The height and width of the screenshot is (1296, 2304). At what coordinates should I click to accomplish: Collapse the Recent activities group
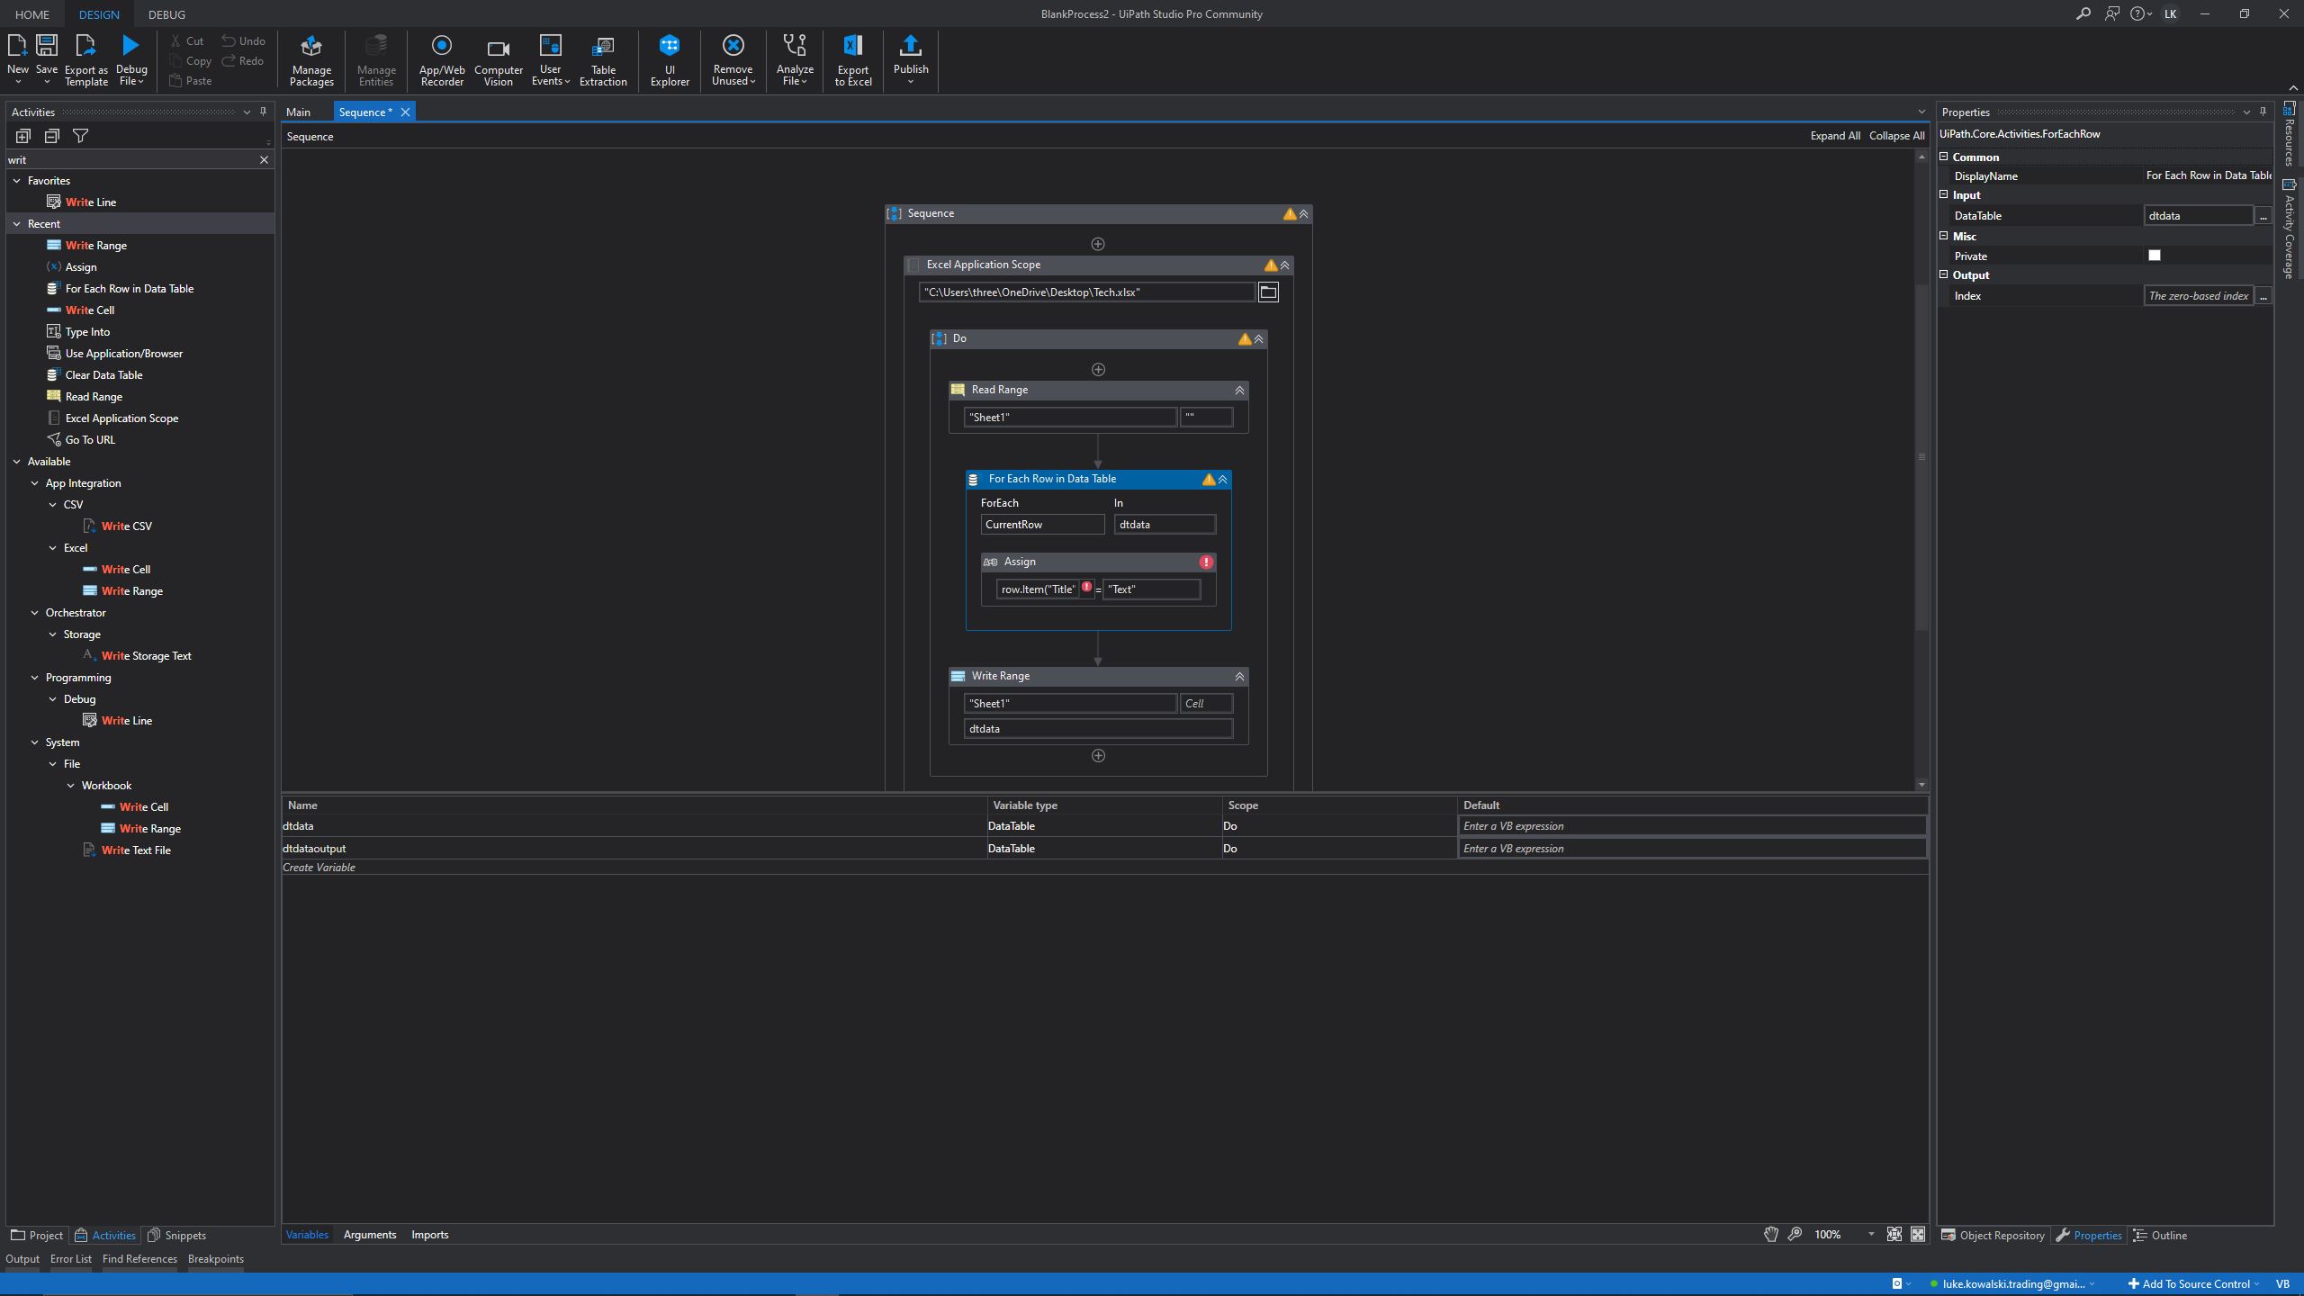click(x=17, y=224)
